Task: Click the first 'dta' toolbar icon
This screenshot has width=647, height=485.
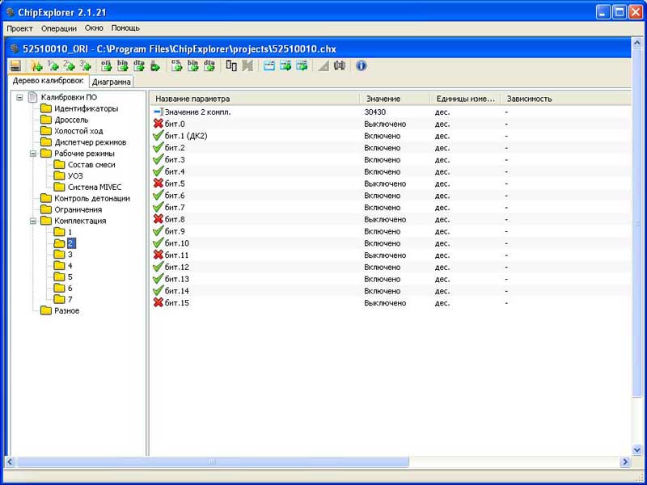Action: tap(138, 65)
